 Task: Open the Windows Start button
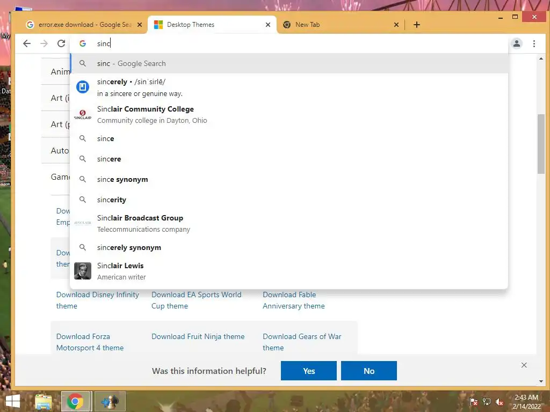(x=13, y=401)
